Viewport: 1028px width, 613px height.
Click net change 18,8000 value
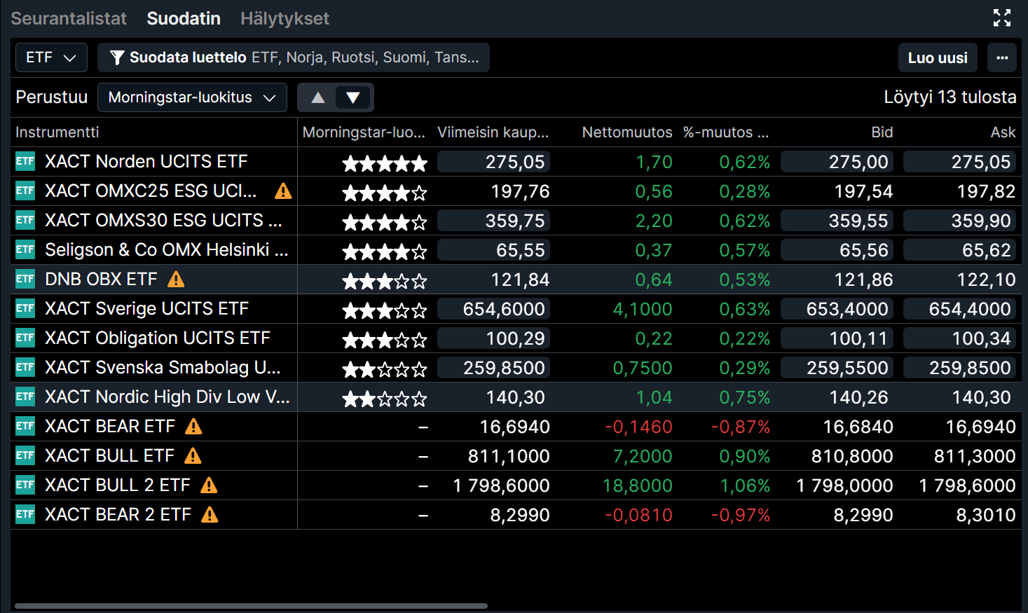637,485
